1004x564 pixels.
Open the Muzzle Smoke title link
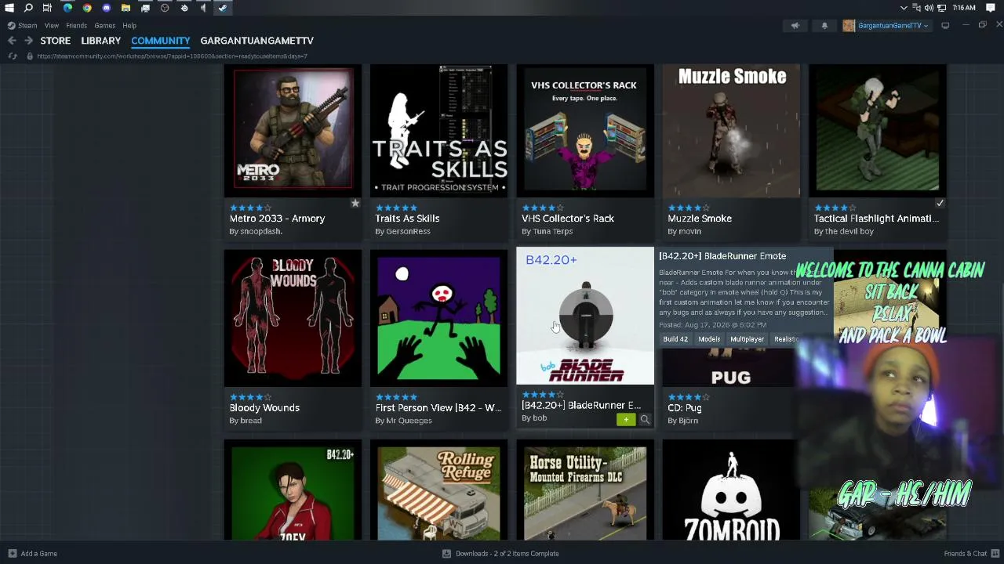700,219
